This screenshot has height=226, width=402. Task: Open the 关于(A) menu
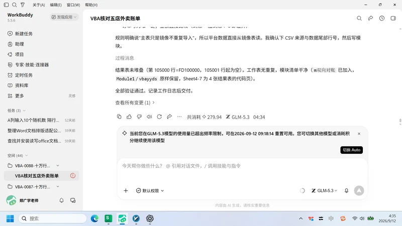coord(39,5)
